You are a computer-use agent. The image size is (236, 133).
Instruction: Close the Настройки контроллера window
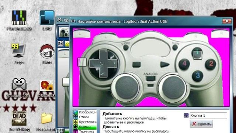[x=227, y=21]
